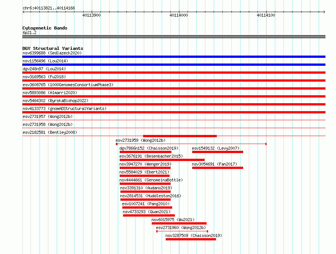Screen dimensions: 336x254
Task: Click the 40114000 ruler position label
Action: click(x=179, y=15)
